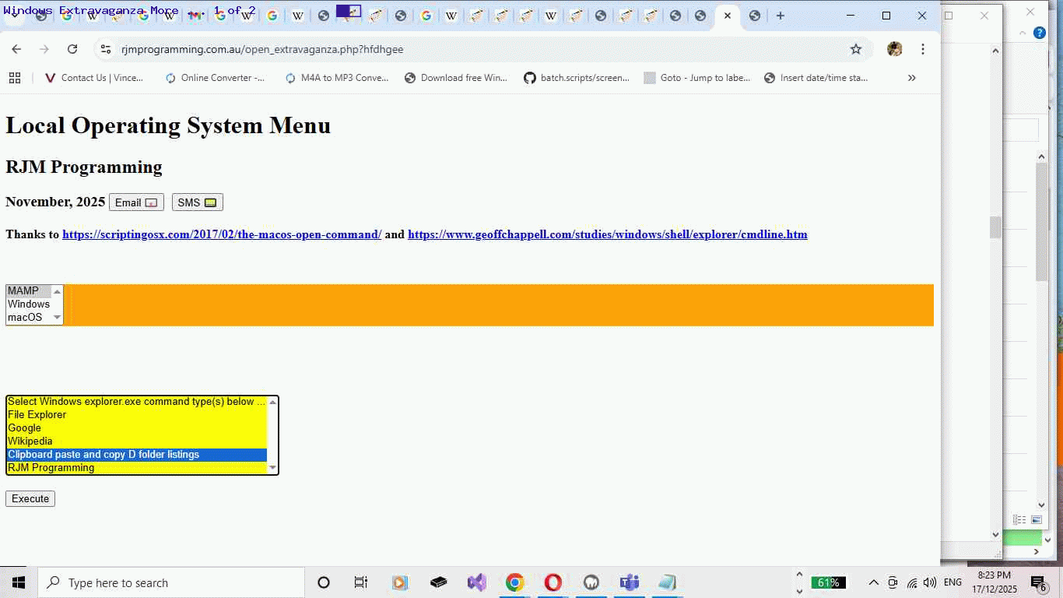Click the bookmark apps grid icon
Screen dimensions: 1063x598
pyautogui.click(x=15, y=77)
